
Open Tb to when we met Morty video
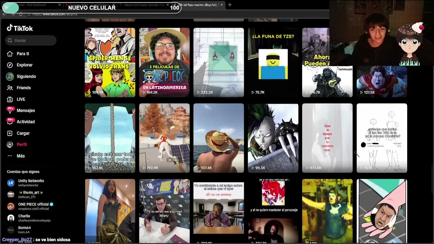click(x=164, y=211)
